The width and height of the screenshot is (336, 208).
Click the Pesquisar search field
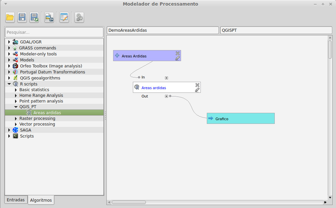pyautogui.click(x=54, y=32)
